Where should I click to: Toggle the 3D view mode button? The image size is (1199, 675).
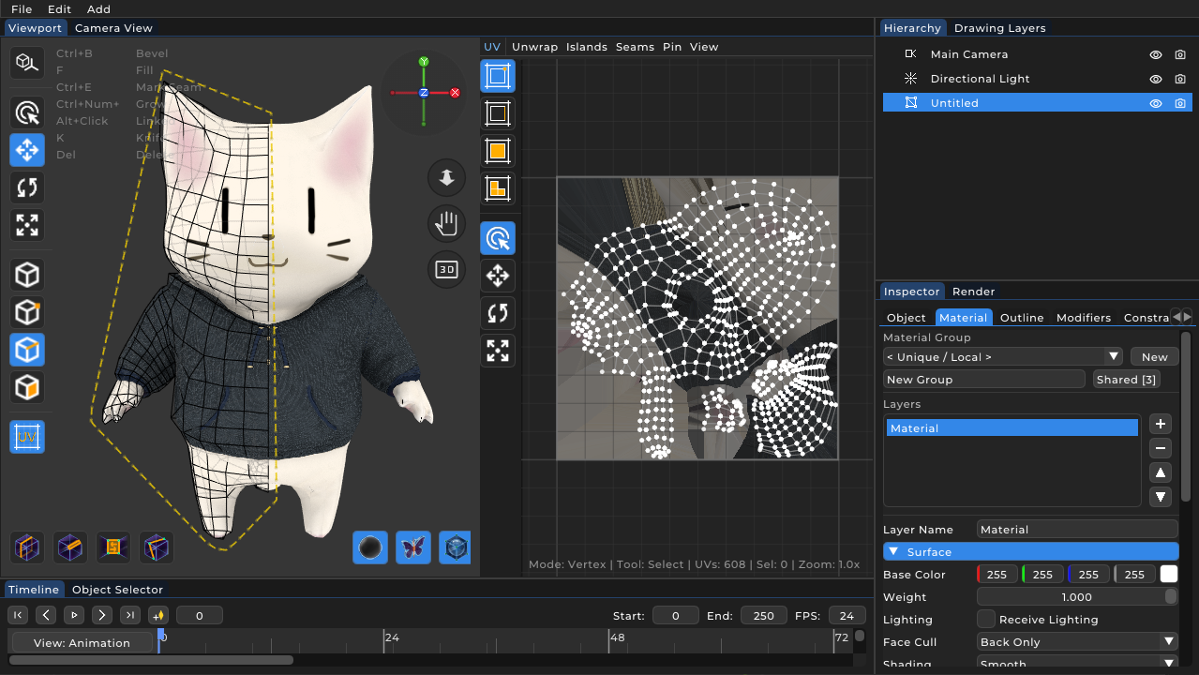(447, 270)
